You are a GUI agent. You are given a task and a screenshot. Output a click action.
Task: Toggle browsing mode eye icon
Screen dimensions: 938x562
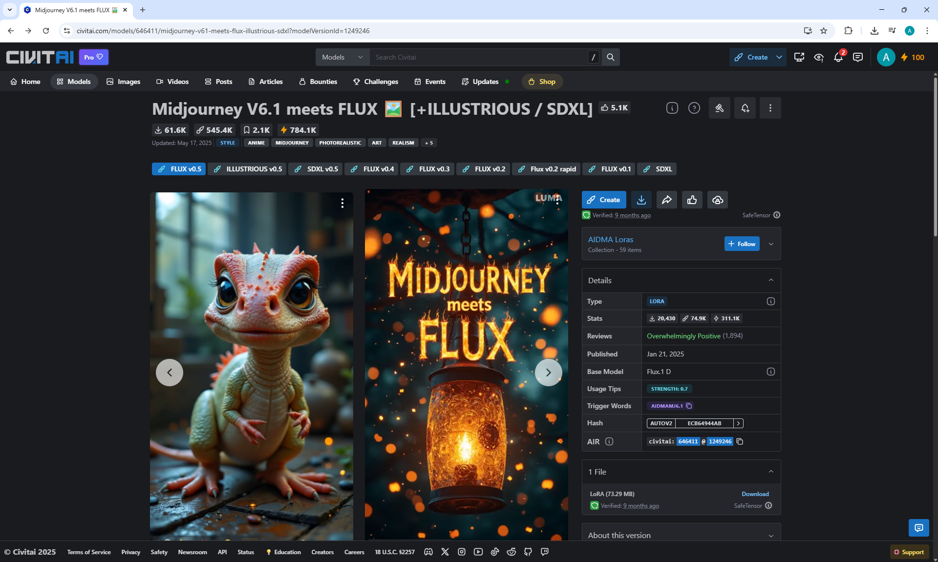[x=819, y=57]
